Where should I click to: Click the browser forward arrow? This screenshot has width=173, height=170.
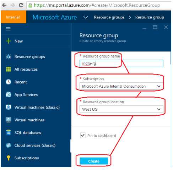coord(12,5)
